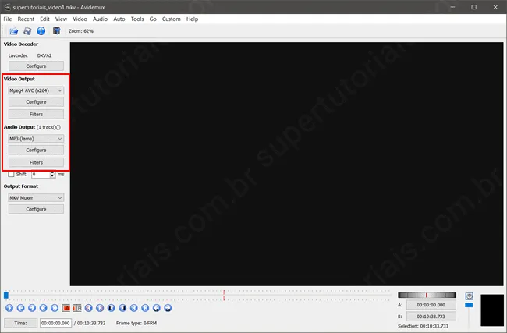Go to the previous cut point
This screenshot has width=507, height=333.
click(x=89, y=308)
